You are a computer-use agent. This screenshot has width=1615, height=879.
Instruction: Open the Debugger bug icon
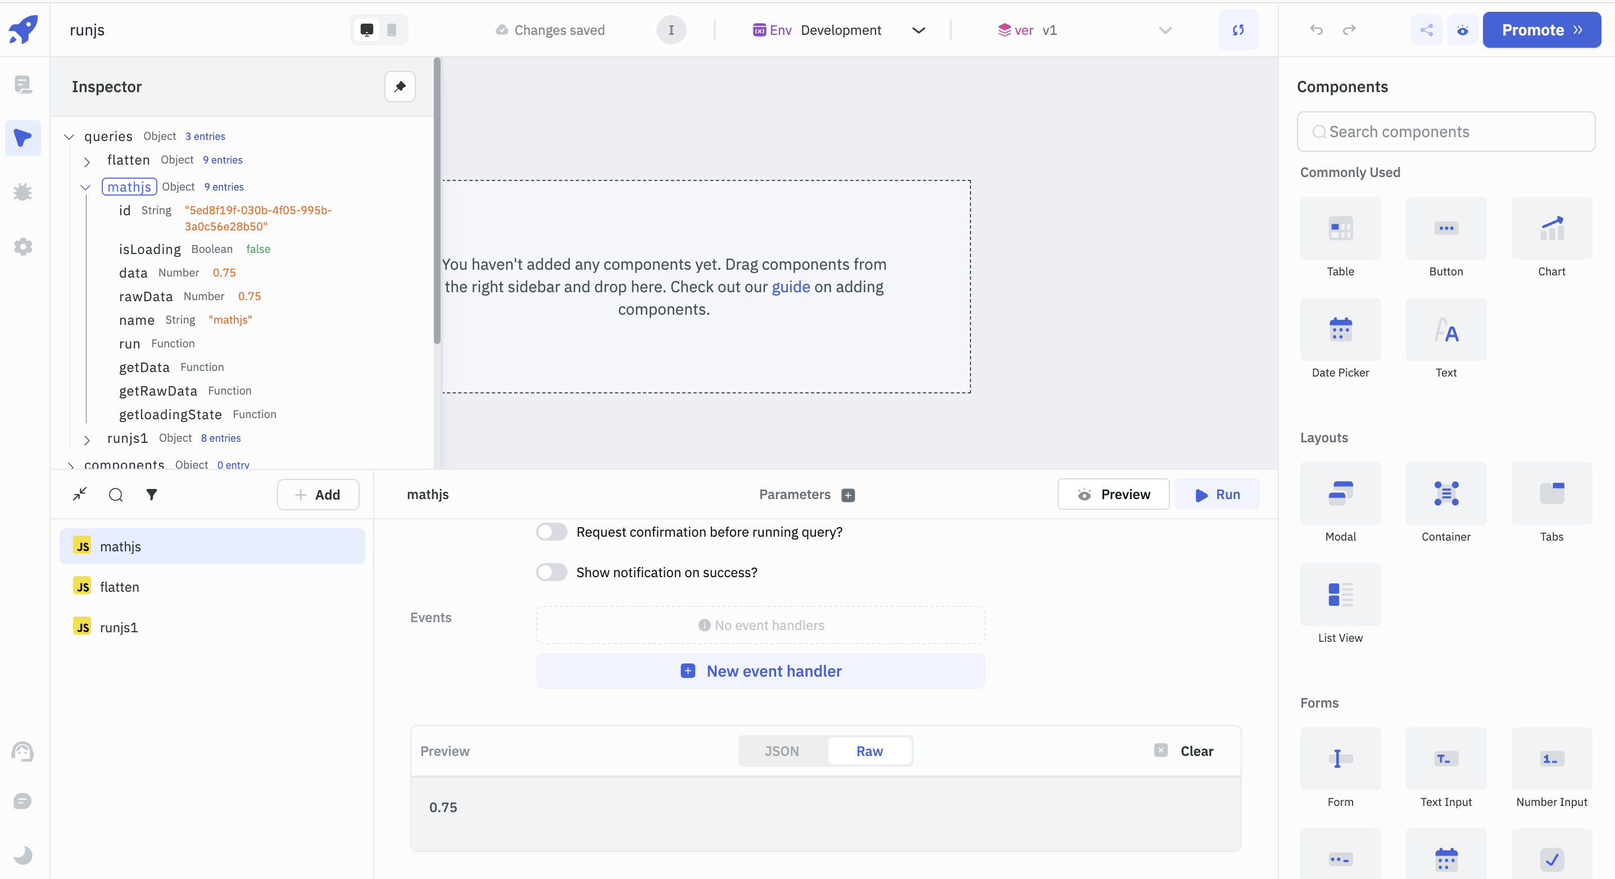tap(23, 192)
